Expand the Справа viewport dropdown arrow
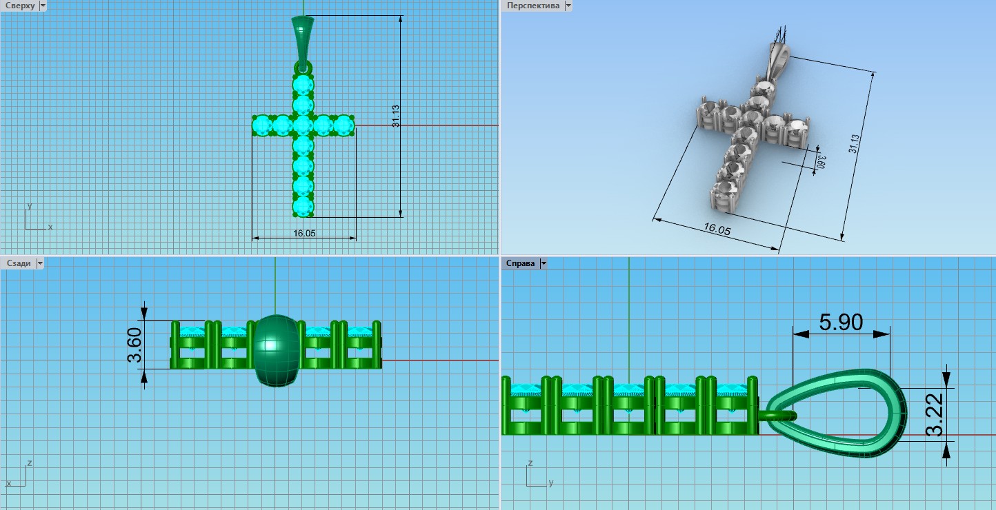 click(544, 263)
